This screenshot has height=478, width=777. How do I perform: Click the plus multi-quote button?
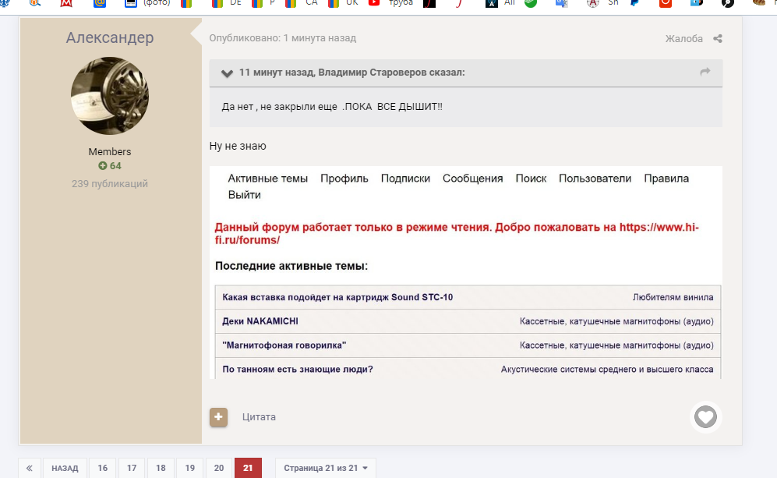(218, 417)
